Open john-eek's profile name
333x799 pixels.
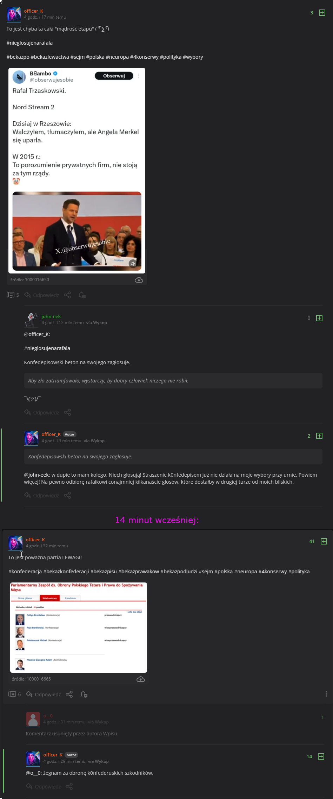[51, 316]
